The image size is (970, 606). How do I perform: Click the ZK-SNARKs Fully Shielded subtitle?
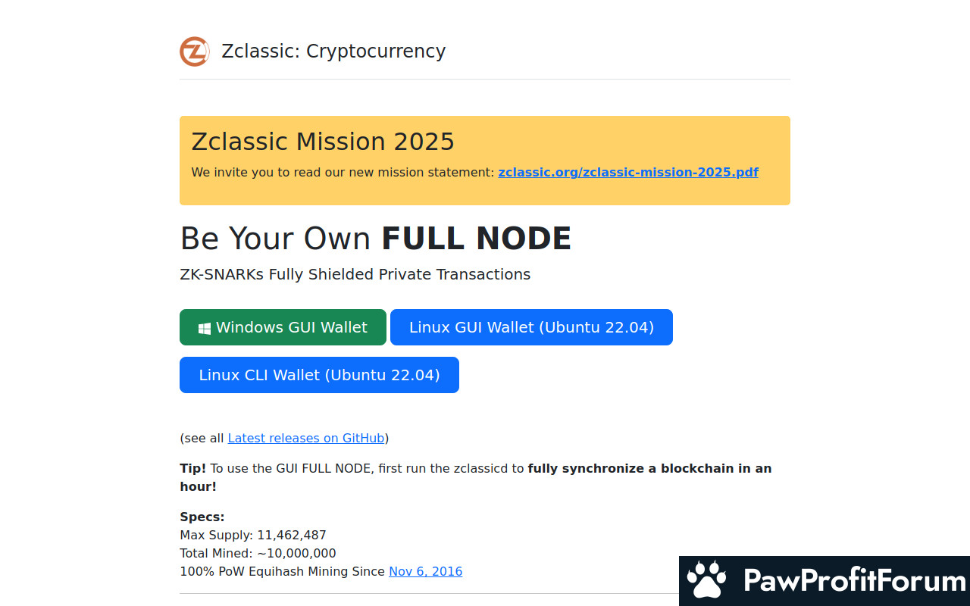coord(355,274)
